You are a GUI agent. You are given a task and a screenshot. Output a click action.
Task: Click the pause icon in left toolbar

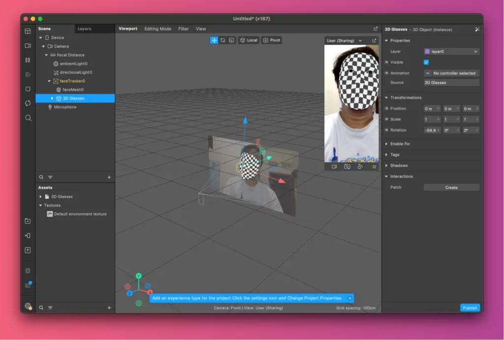(x=28, y=60)
